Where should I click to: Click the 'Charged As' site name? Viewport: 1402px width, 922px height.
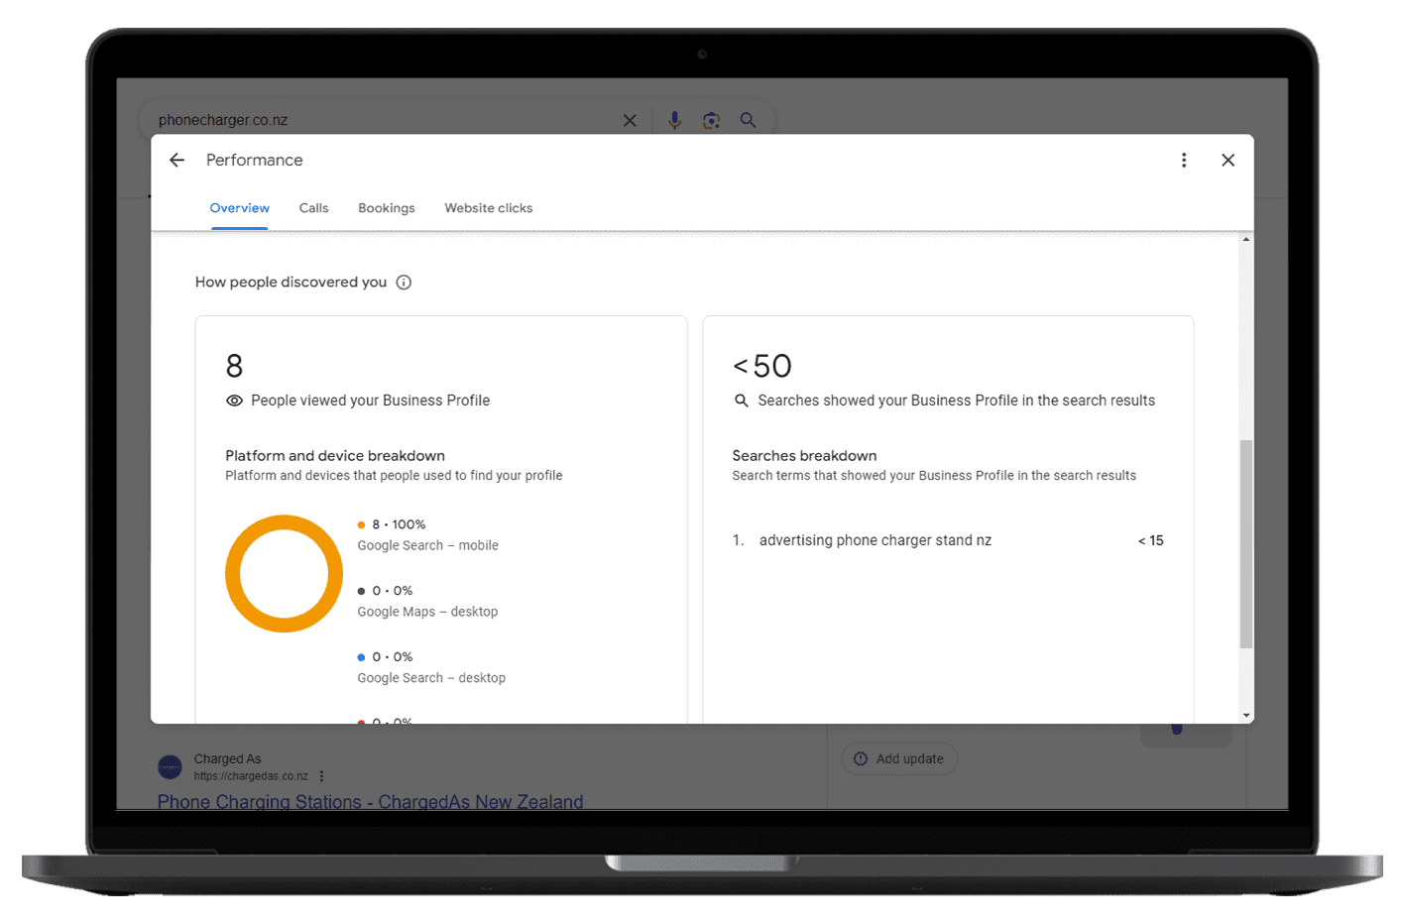(x=227, y=759)
